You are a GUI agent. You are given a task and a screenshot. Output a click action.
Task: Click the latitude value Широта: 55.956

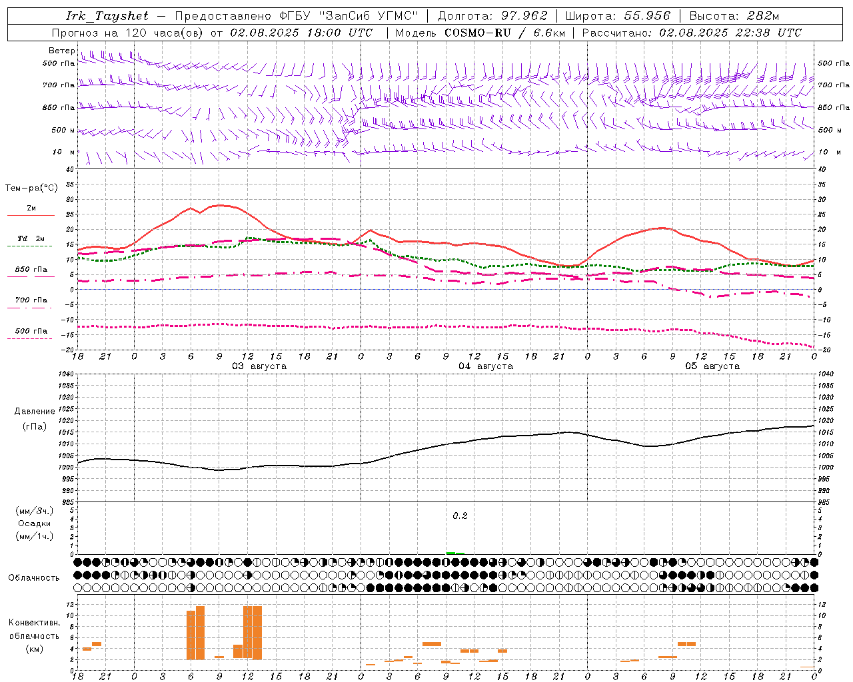[x=618, y=16]
